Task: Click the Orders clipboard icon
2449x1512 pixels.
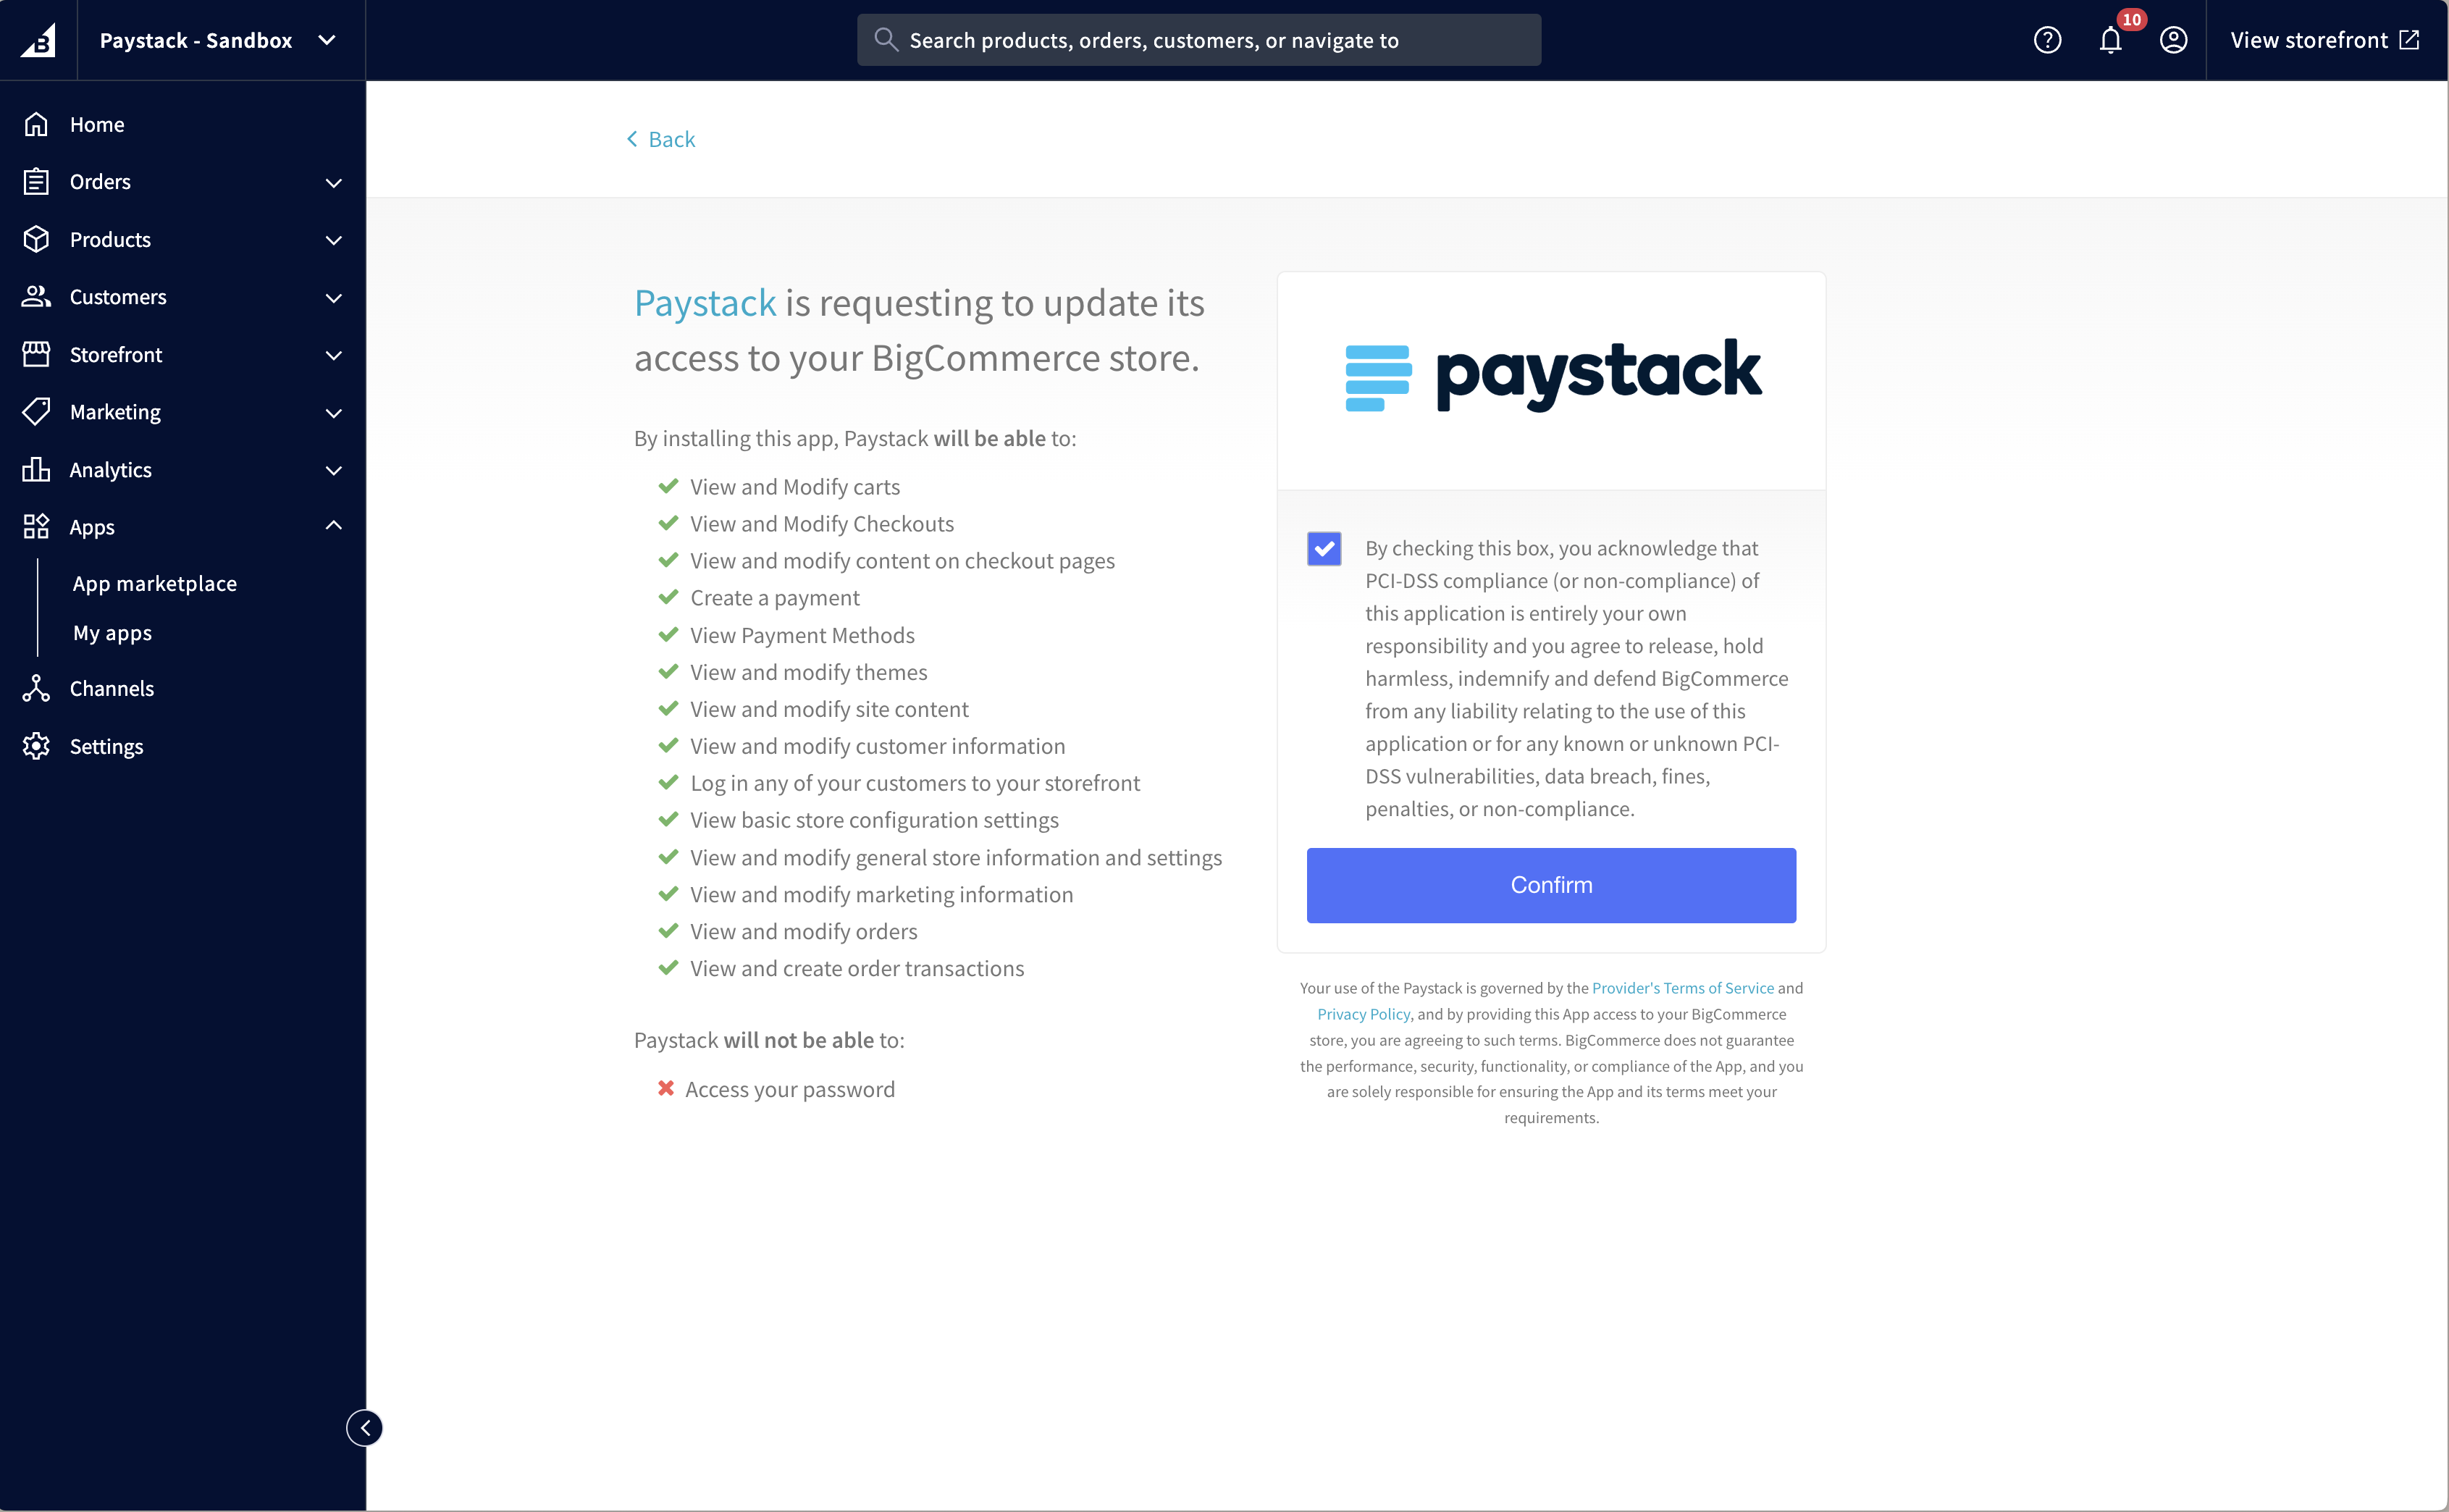Action: 36,182
